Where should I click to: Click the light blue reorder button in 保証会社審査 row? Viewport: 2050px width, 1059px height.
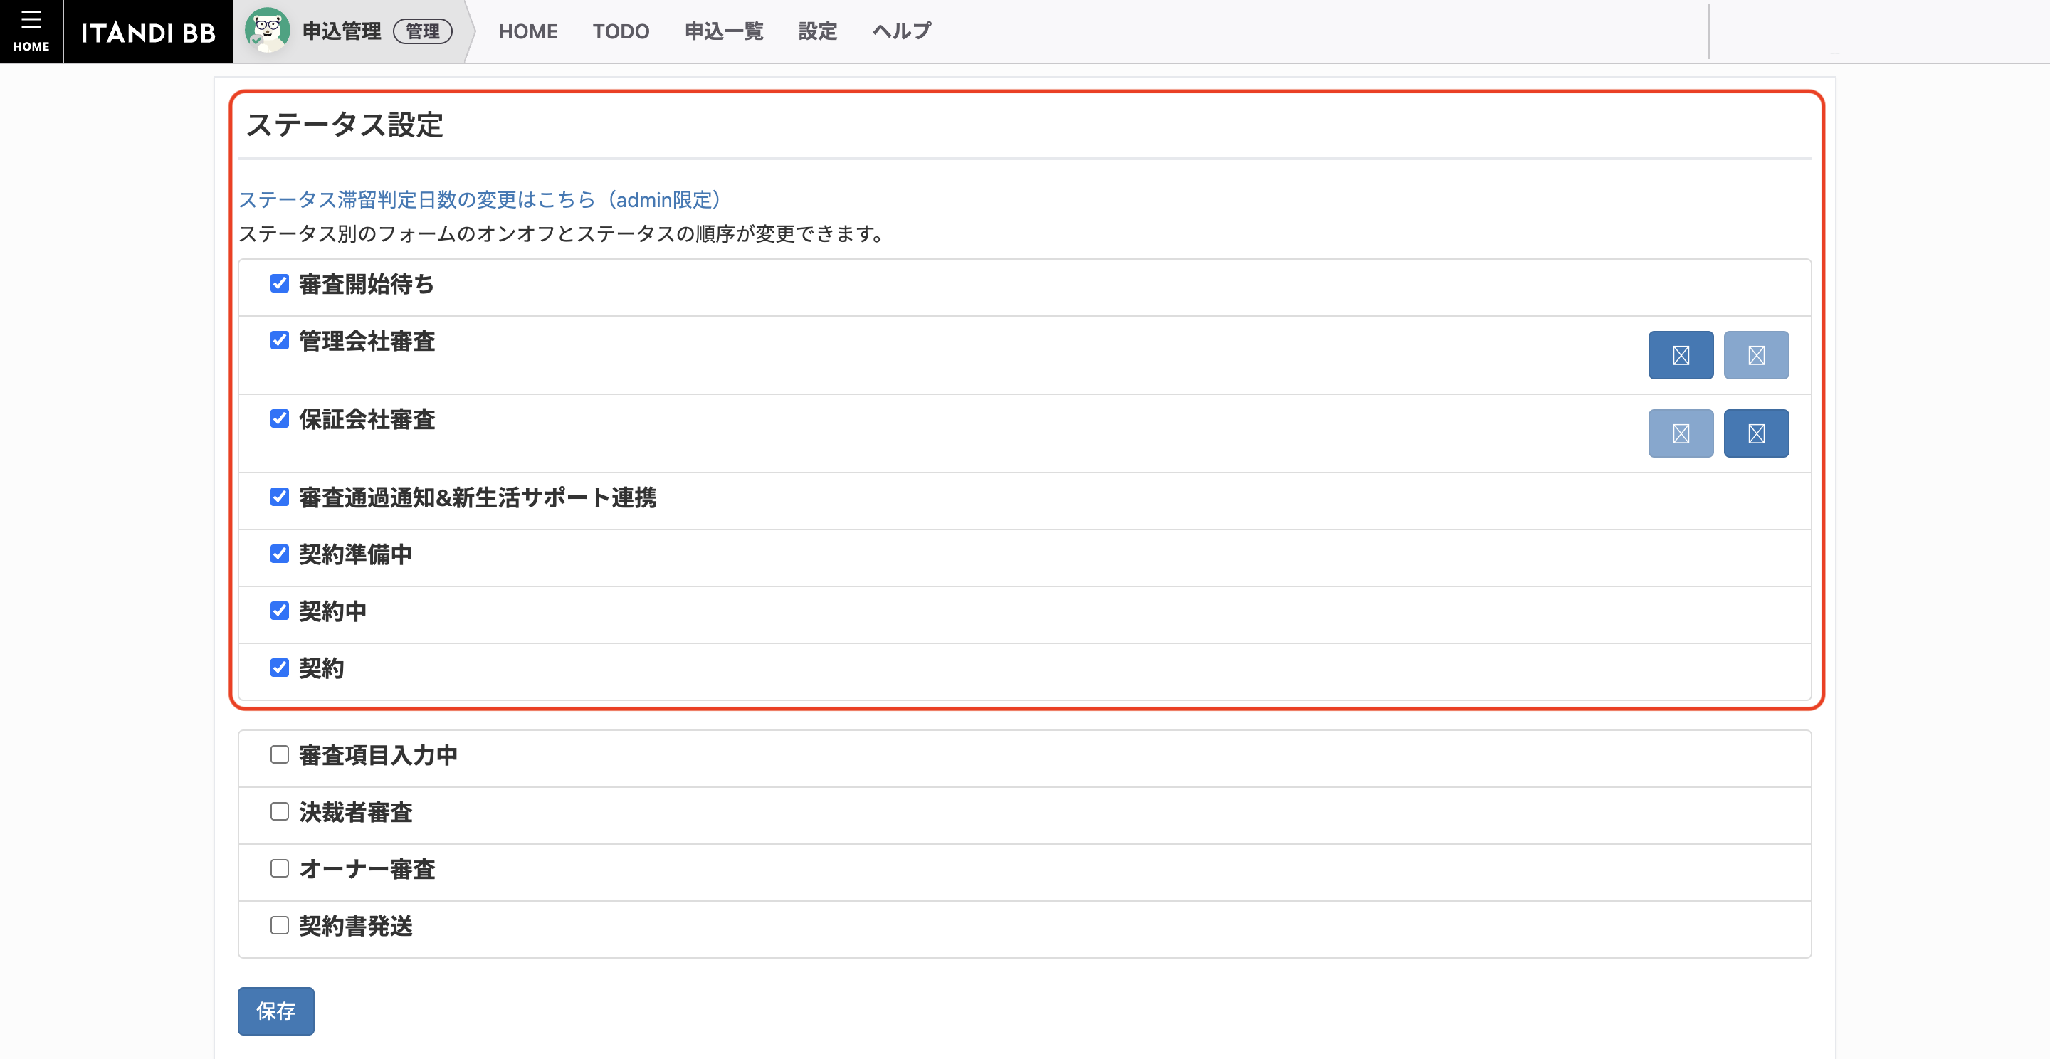[x=1681, y=433]
